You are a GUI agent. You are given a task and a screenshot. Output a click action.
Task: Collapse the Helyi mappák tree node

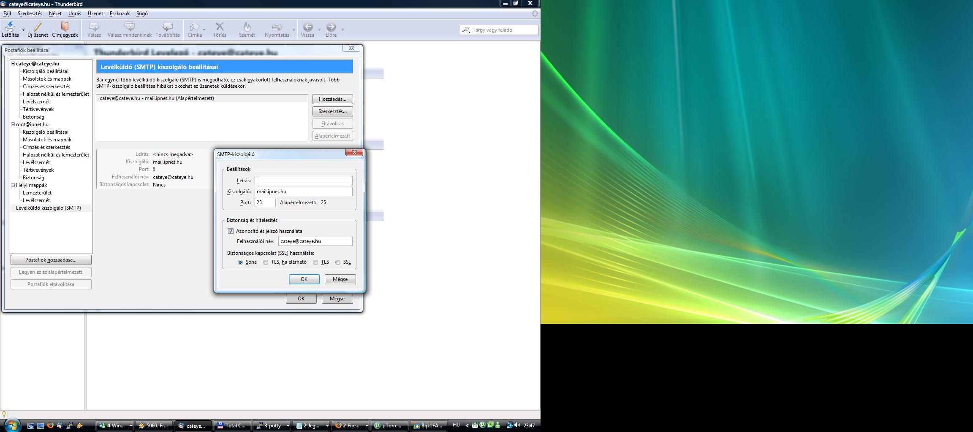(13, 185)
